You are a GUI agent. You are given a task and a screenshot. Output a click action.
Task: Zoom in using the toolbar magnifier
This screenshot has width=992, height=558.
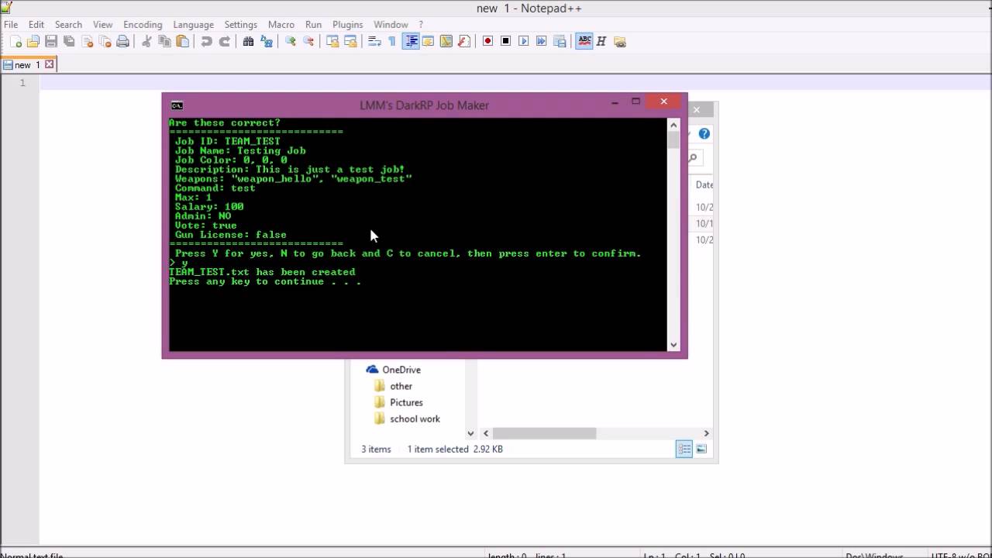click(x=291, y=42)
